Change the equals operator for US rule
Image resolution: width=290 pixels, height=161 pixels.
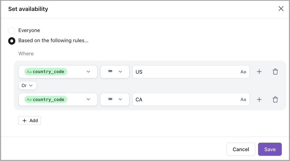point(115,72)
